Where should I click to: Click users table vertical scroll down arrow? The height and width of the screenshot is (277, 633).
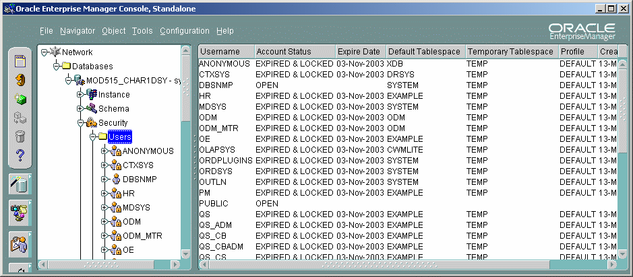tap(622, 254)
